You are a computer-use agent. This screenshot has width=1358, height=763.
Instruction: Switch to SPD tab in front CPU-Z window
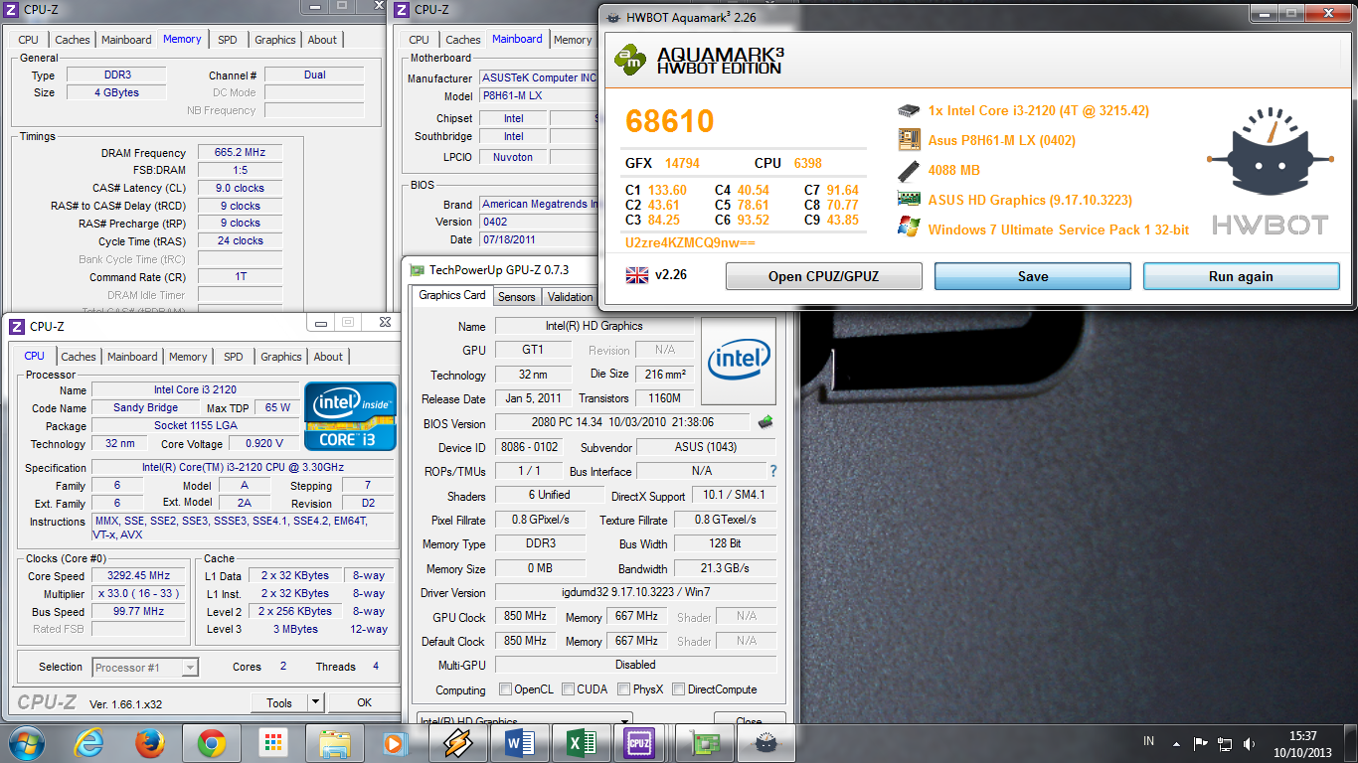tap(233, 357)
